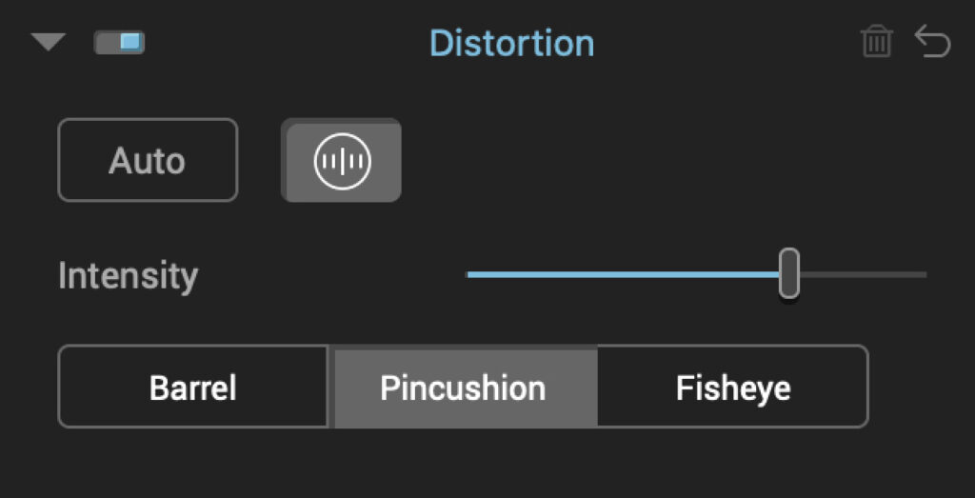Image resolution: width=975 pixels, height=498 pixels.
Task: Click the word Auto in the outlined button
Action: [148, 161]
